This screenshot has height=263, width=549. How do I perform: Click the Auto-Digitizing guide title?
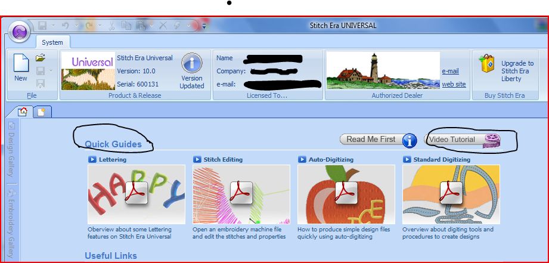pos(331,160)
